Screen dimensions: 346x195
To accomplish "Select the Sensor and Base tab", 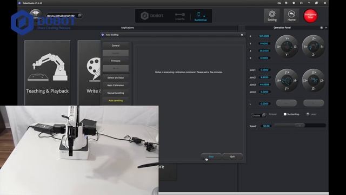I will (x=116, y=77).
